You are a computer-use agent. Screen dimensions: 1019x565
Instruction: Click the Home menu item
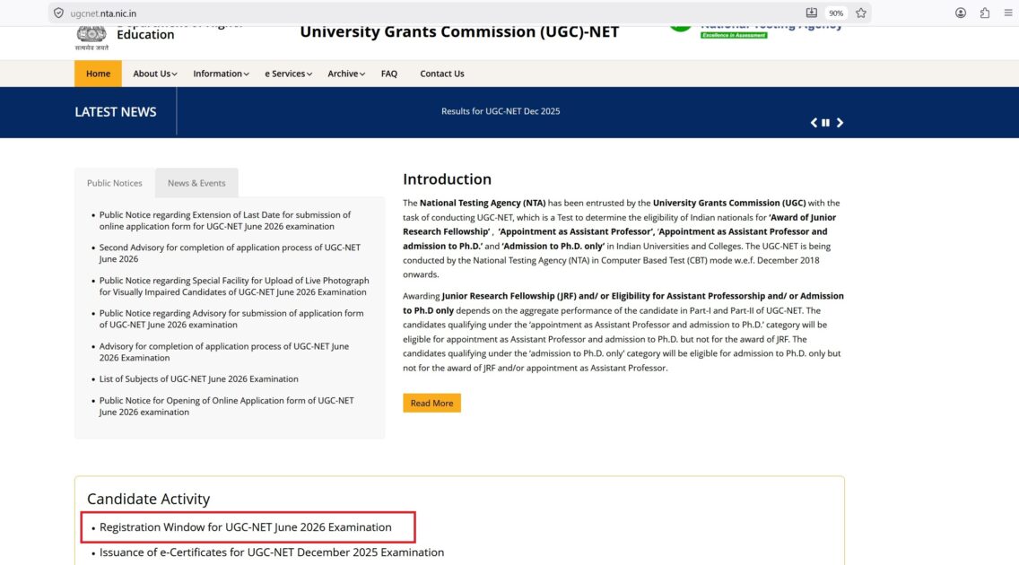point(98,74)
